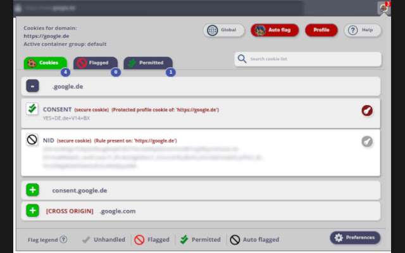Click the flagged count badge showing 0
The image size is (405, 253).
[116, 72]
